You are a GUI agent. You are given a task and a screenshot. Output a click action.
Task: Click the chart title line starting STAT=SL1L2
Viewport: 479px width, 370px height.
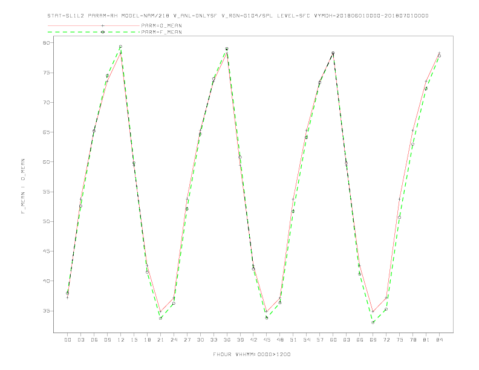click(238, 16)
